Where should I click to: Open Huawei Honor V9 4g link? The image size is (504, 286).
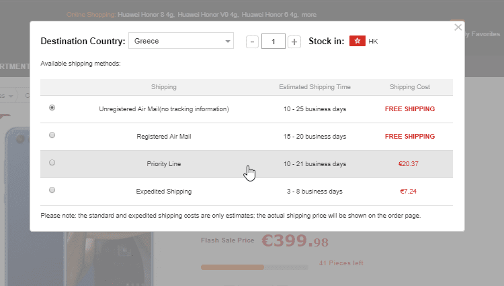[208, 15]
